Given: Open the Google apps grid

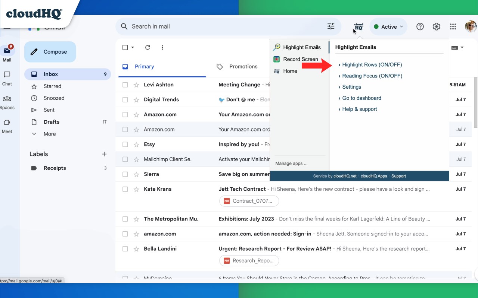Looking at the screenshot, I should [453, 26].
